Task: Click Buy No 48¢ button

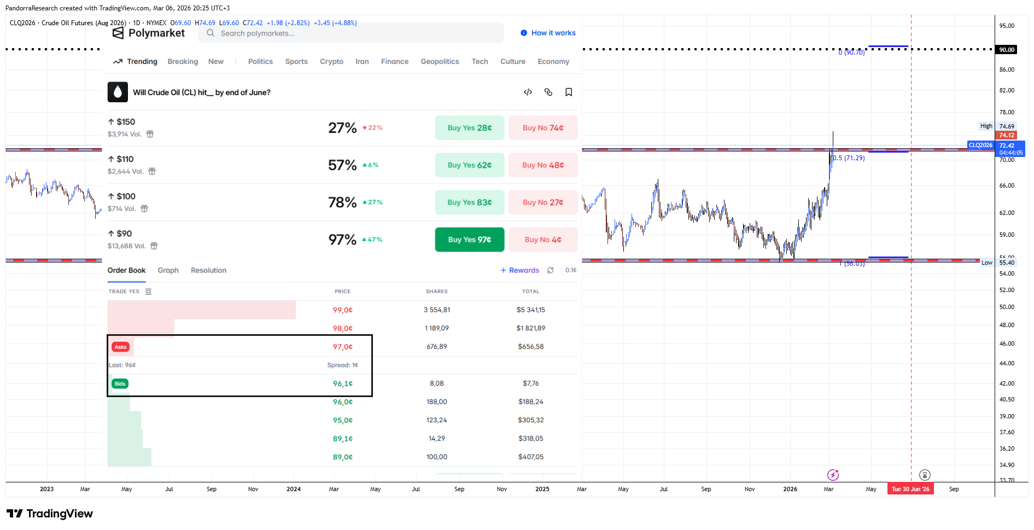Action: [543, 165]
